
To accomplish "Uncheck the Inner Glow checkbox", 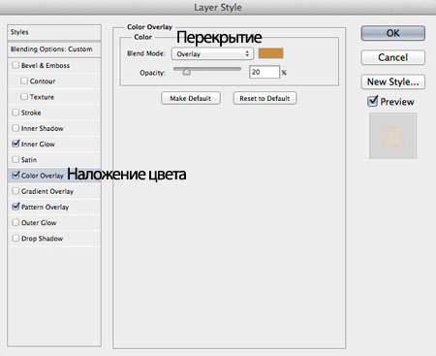I will (x=16, y=144).
